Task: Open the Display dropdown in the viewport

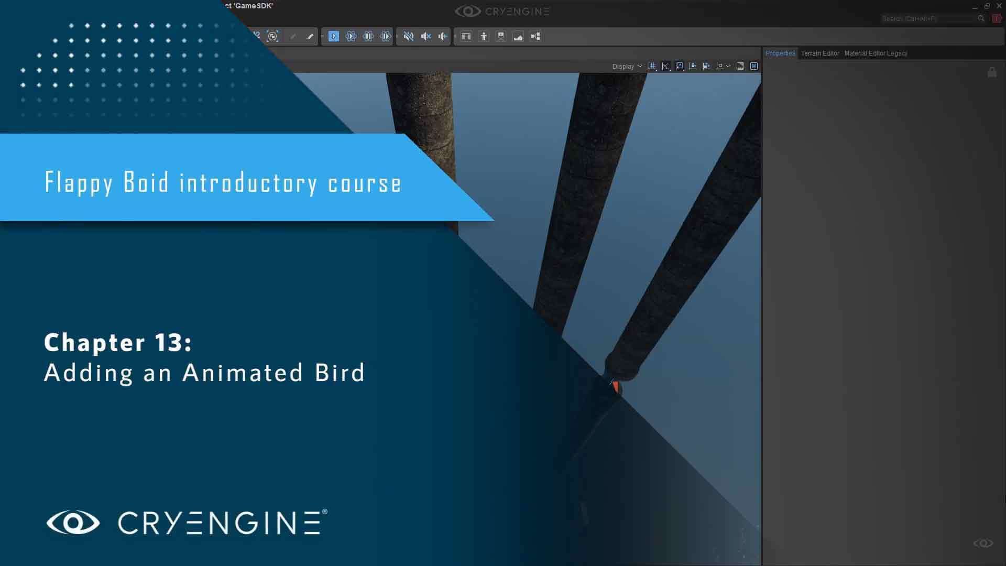Action: pyautogui.click(x=627, y=67)
